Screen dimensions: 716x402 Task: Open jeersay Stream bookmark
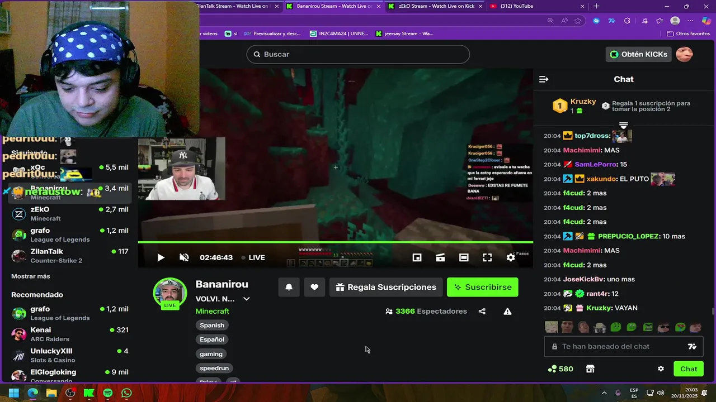coord(404,33)
